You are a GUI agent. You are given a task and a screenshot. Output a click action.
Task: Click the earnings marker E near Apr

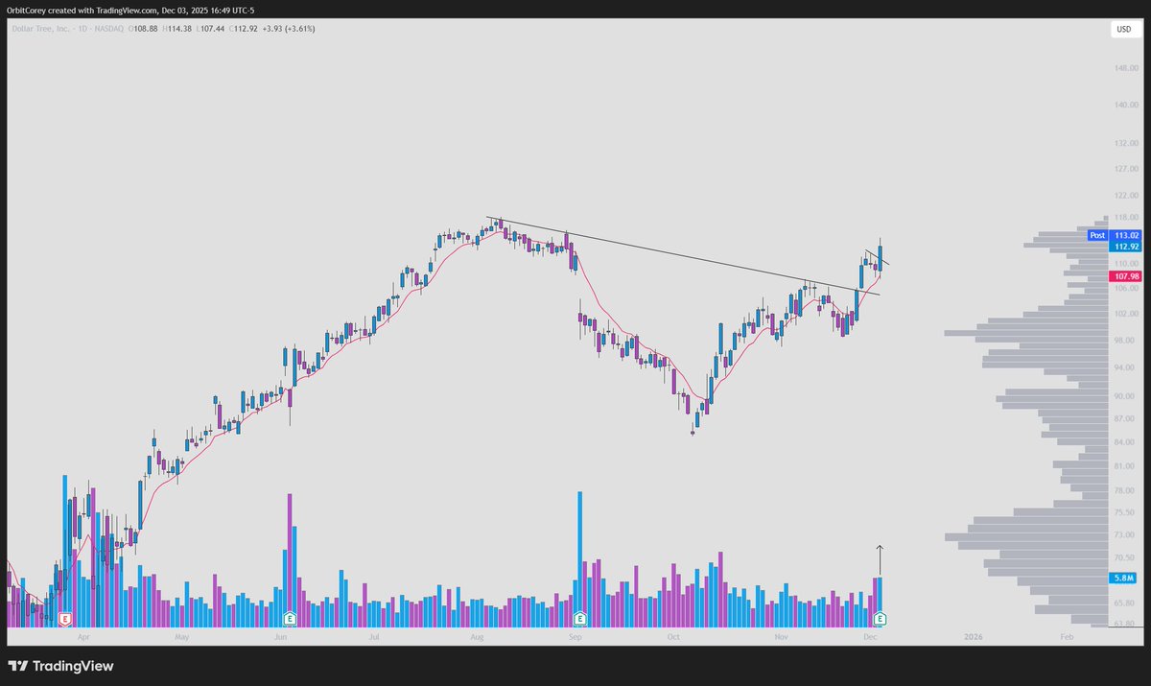[65, 619]
